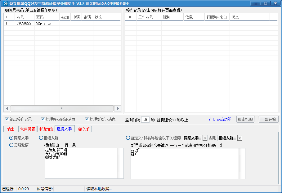The width and height of the screenshot is (282, 193).
Task: Click the right scroll arrow of account list
Action: (118, 108)
